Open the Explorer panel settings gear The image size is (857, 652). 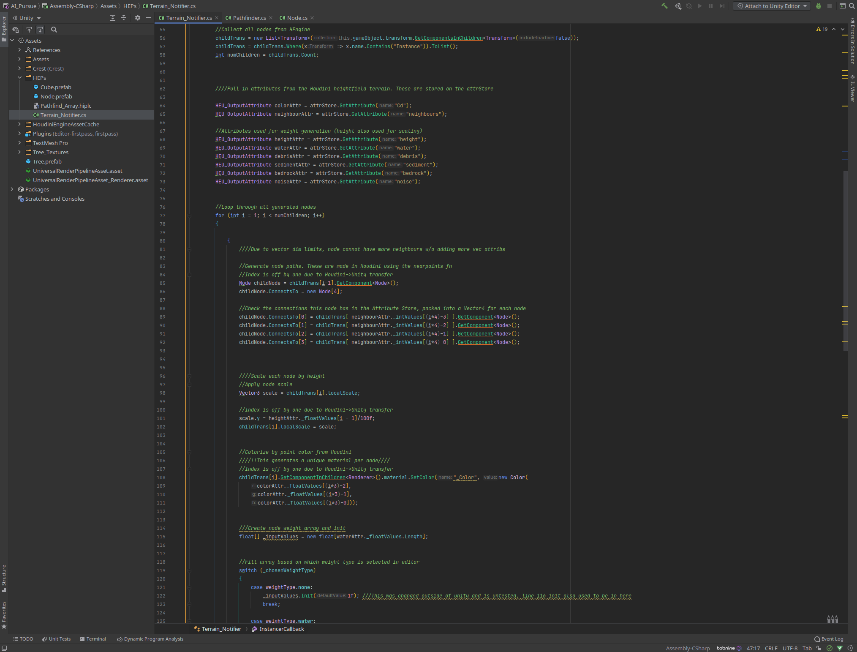(x=137, y=18)
